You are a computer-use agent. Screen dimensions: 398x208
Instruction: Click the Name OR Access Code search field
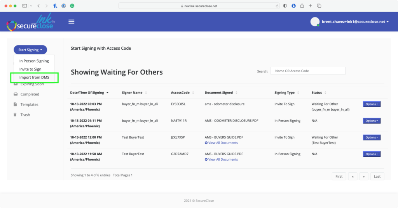(308, 71)
